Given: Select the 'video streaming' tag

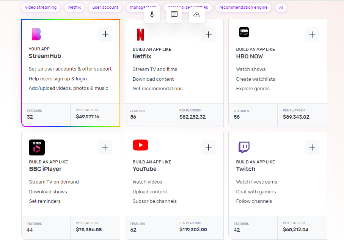Looking at the screenshot, I should click(41, 7).
